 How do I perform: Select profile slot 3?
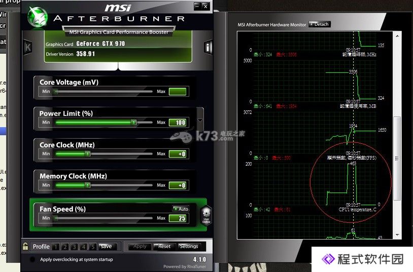coord(74,247)
